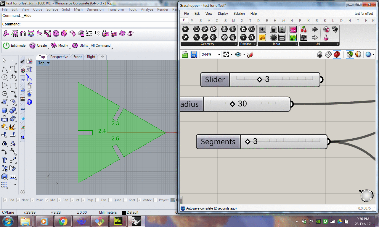Viewport: 379px width, 227px height.
Task: Click the All Command button
Action: pos(101,46)
